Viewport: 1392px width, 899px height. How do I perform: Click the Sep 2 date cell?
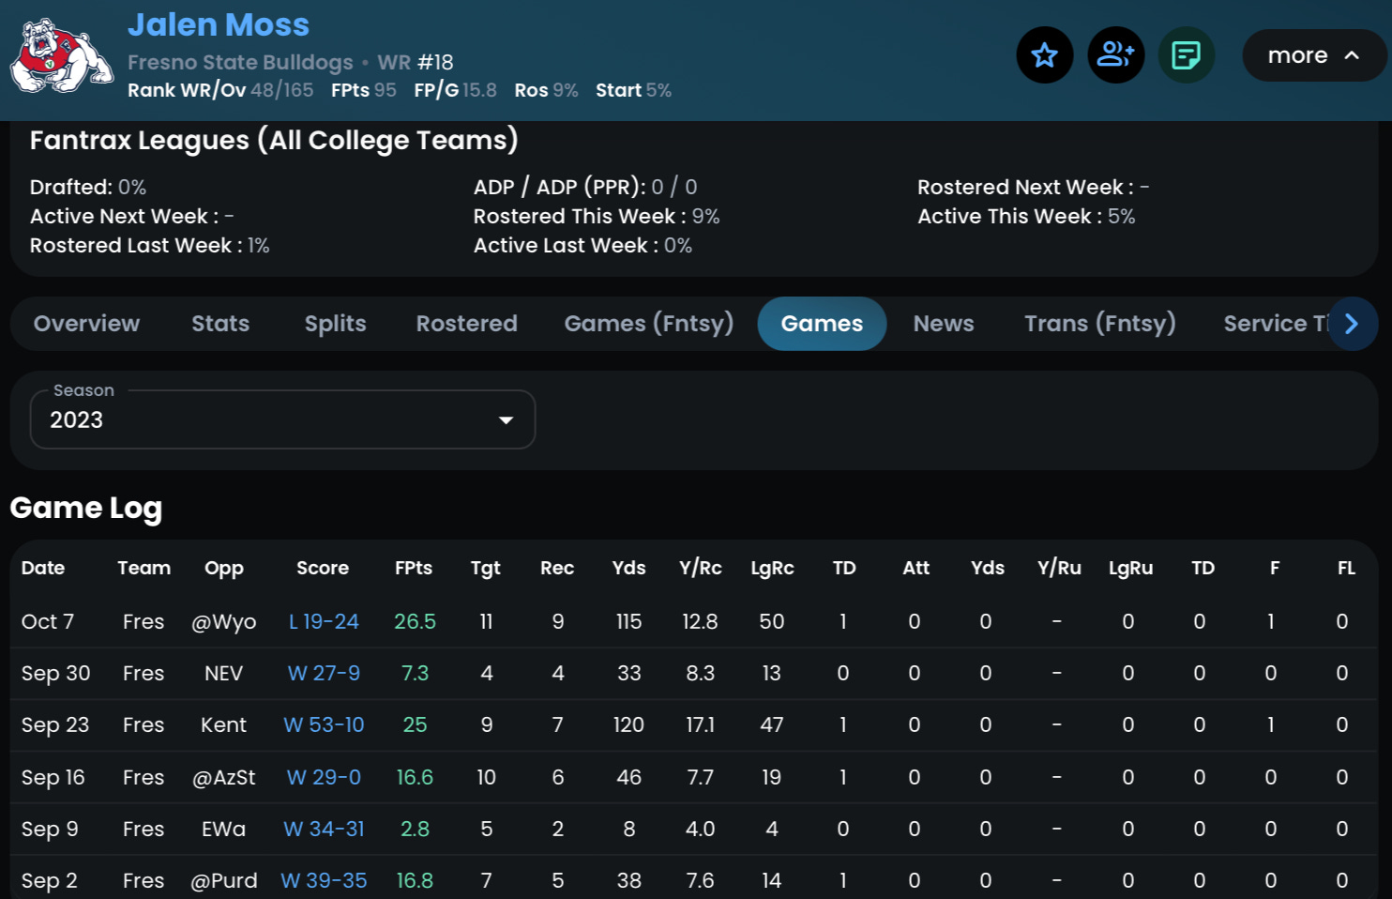click(49, 881)
